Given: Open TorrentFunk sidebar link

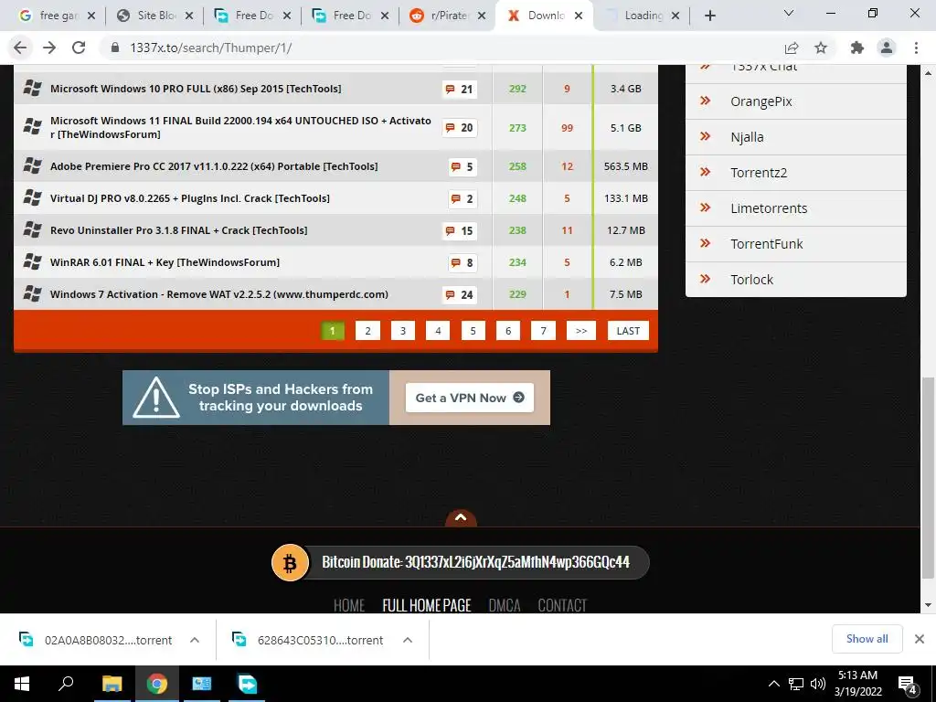Looking at the screenshot, I should tap(767, 244).
